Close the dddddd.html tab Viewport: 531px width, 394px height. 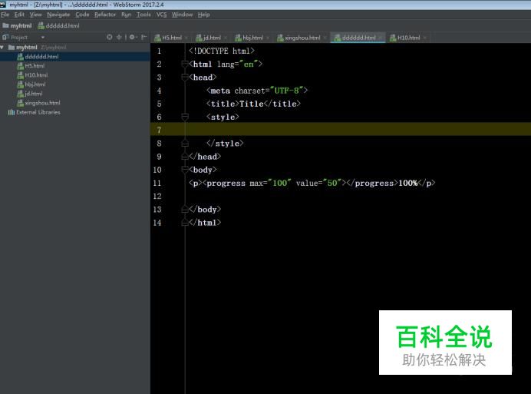pyautogui.click(x=381, y=38)
